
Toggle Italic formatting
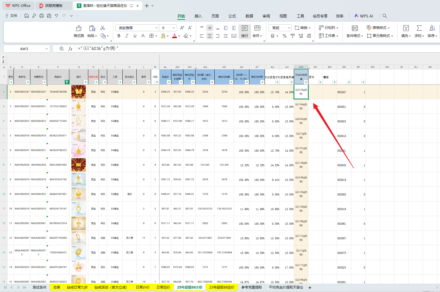click(127, 36)
